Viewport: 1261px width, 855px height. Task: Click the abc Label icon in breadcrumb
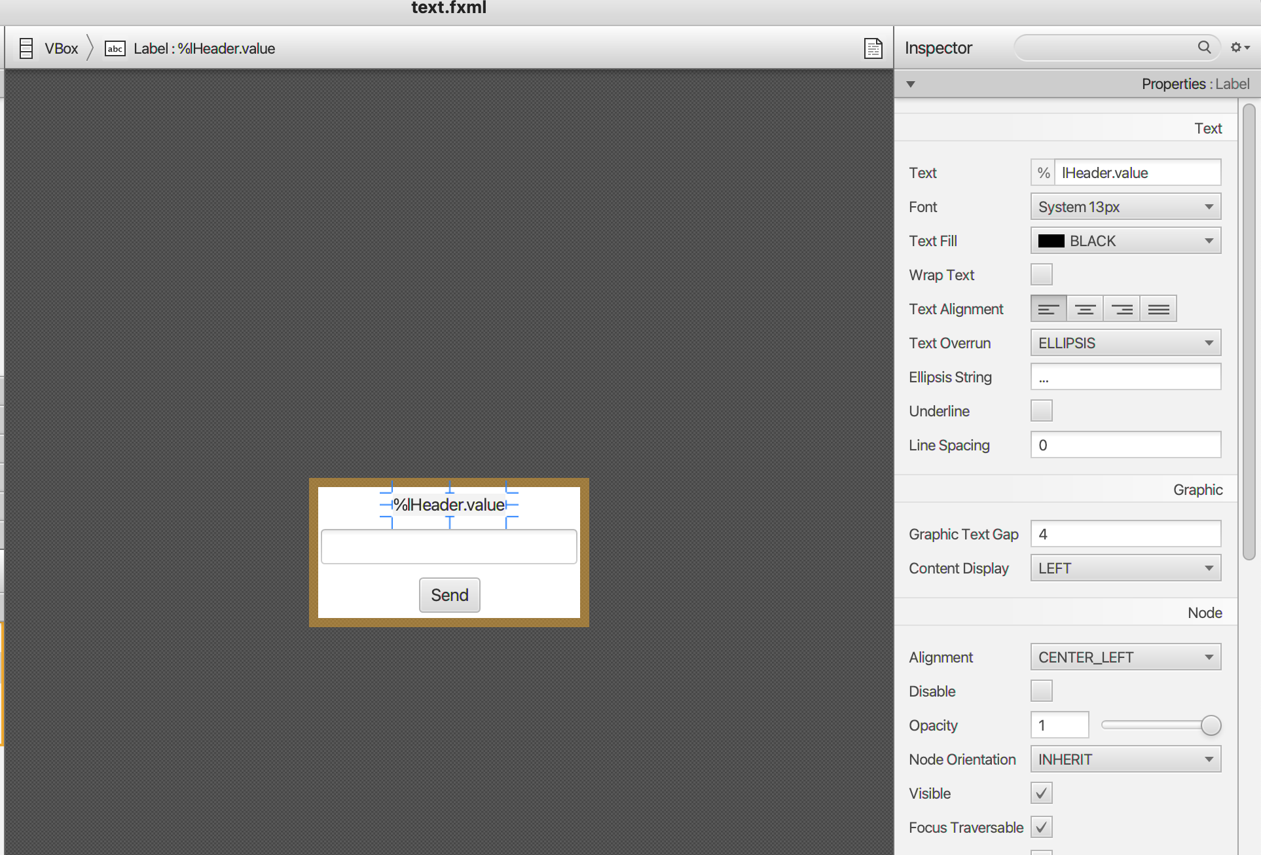tap(115, 48)
